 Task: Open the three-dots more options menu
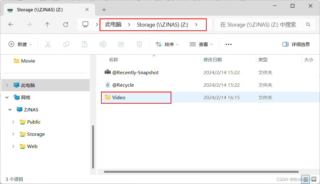(x=228, y=44)
